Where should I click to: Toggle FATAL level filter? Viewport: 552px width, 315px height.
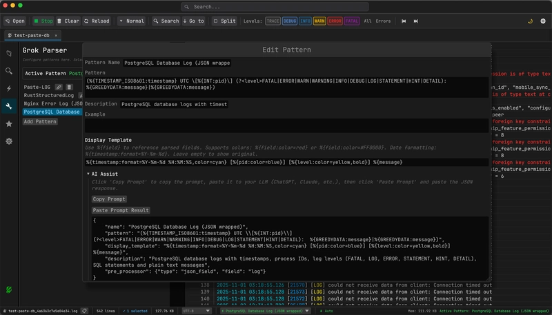tap(352, 21)
